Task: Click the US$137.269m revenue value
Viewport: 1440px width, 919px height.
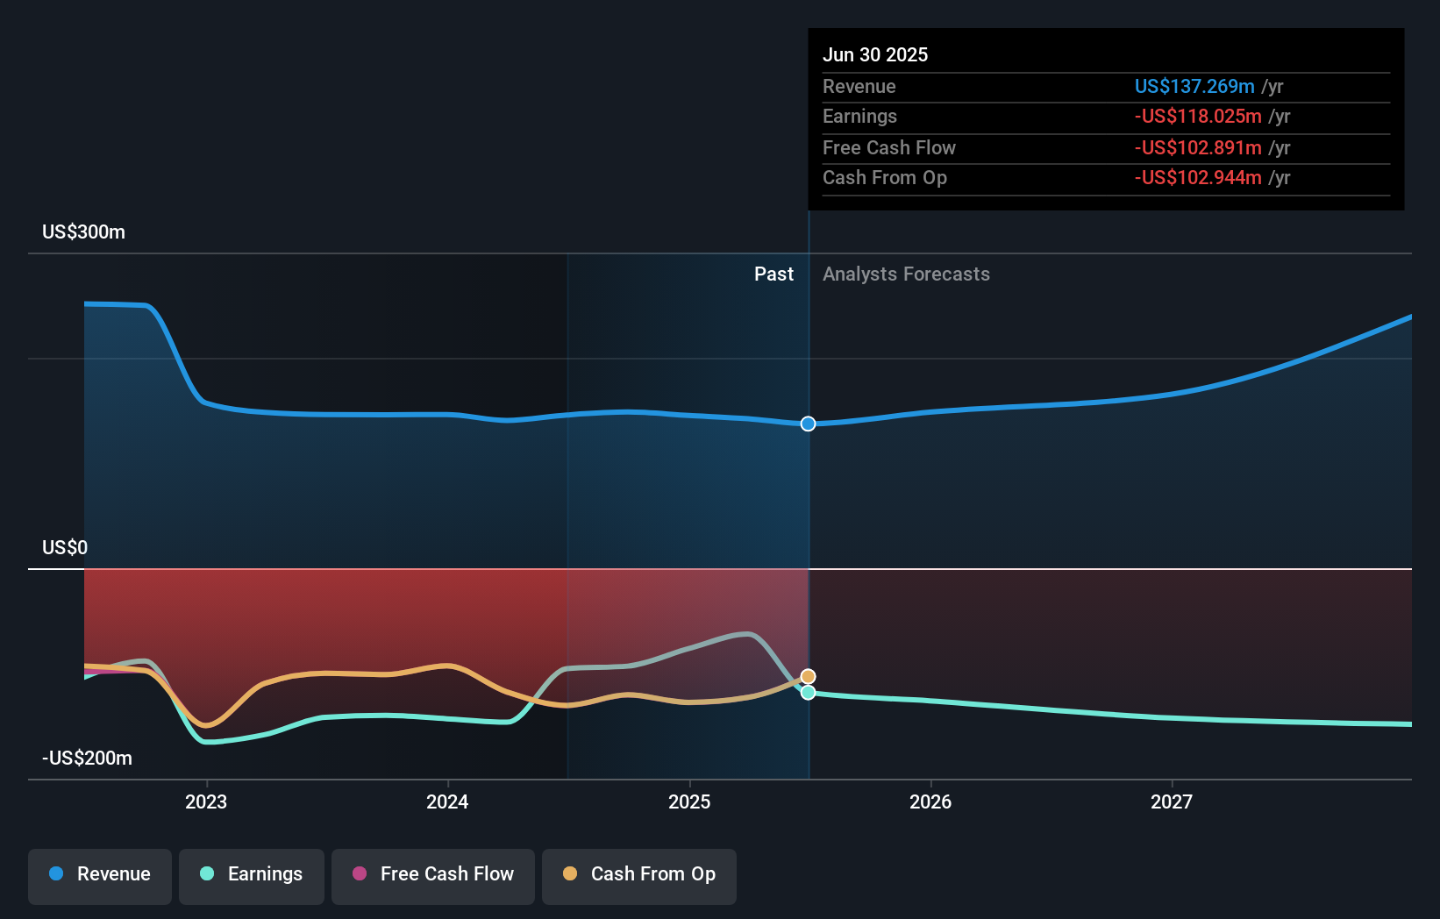Action: 1194,86
